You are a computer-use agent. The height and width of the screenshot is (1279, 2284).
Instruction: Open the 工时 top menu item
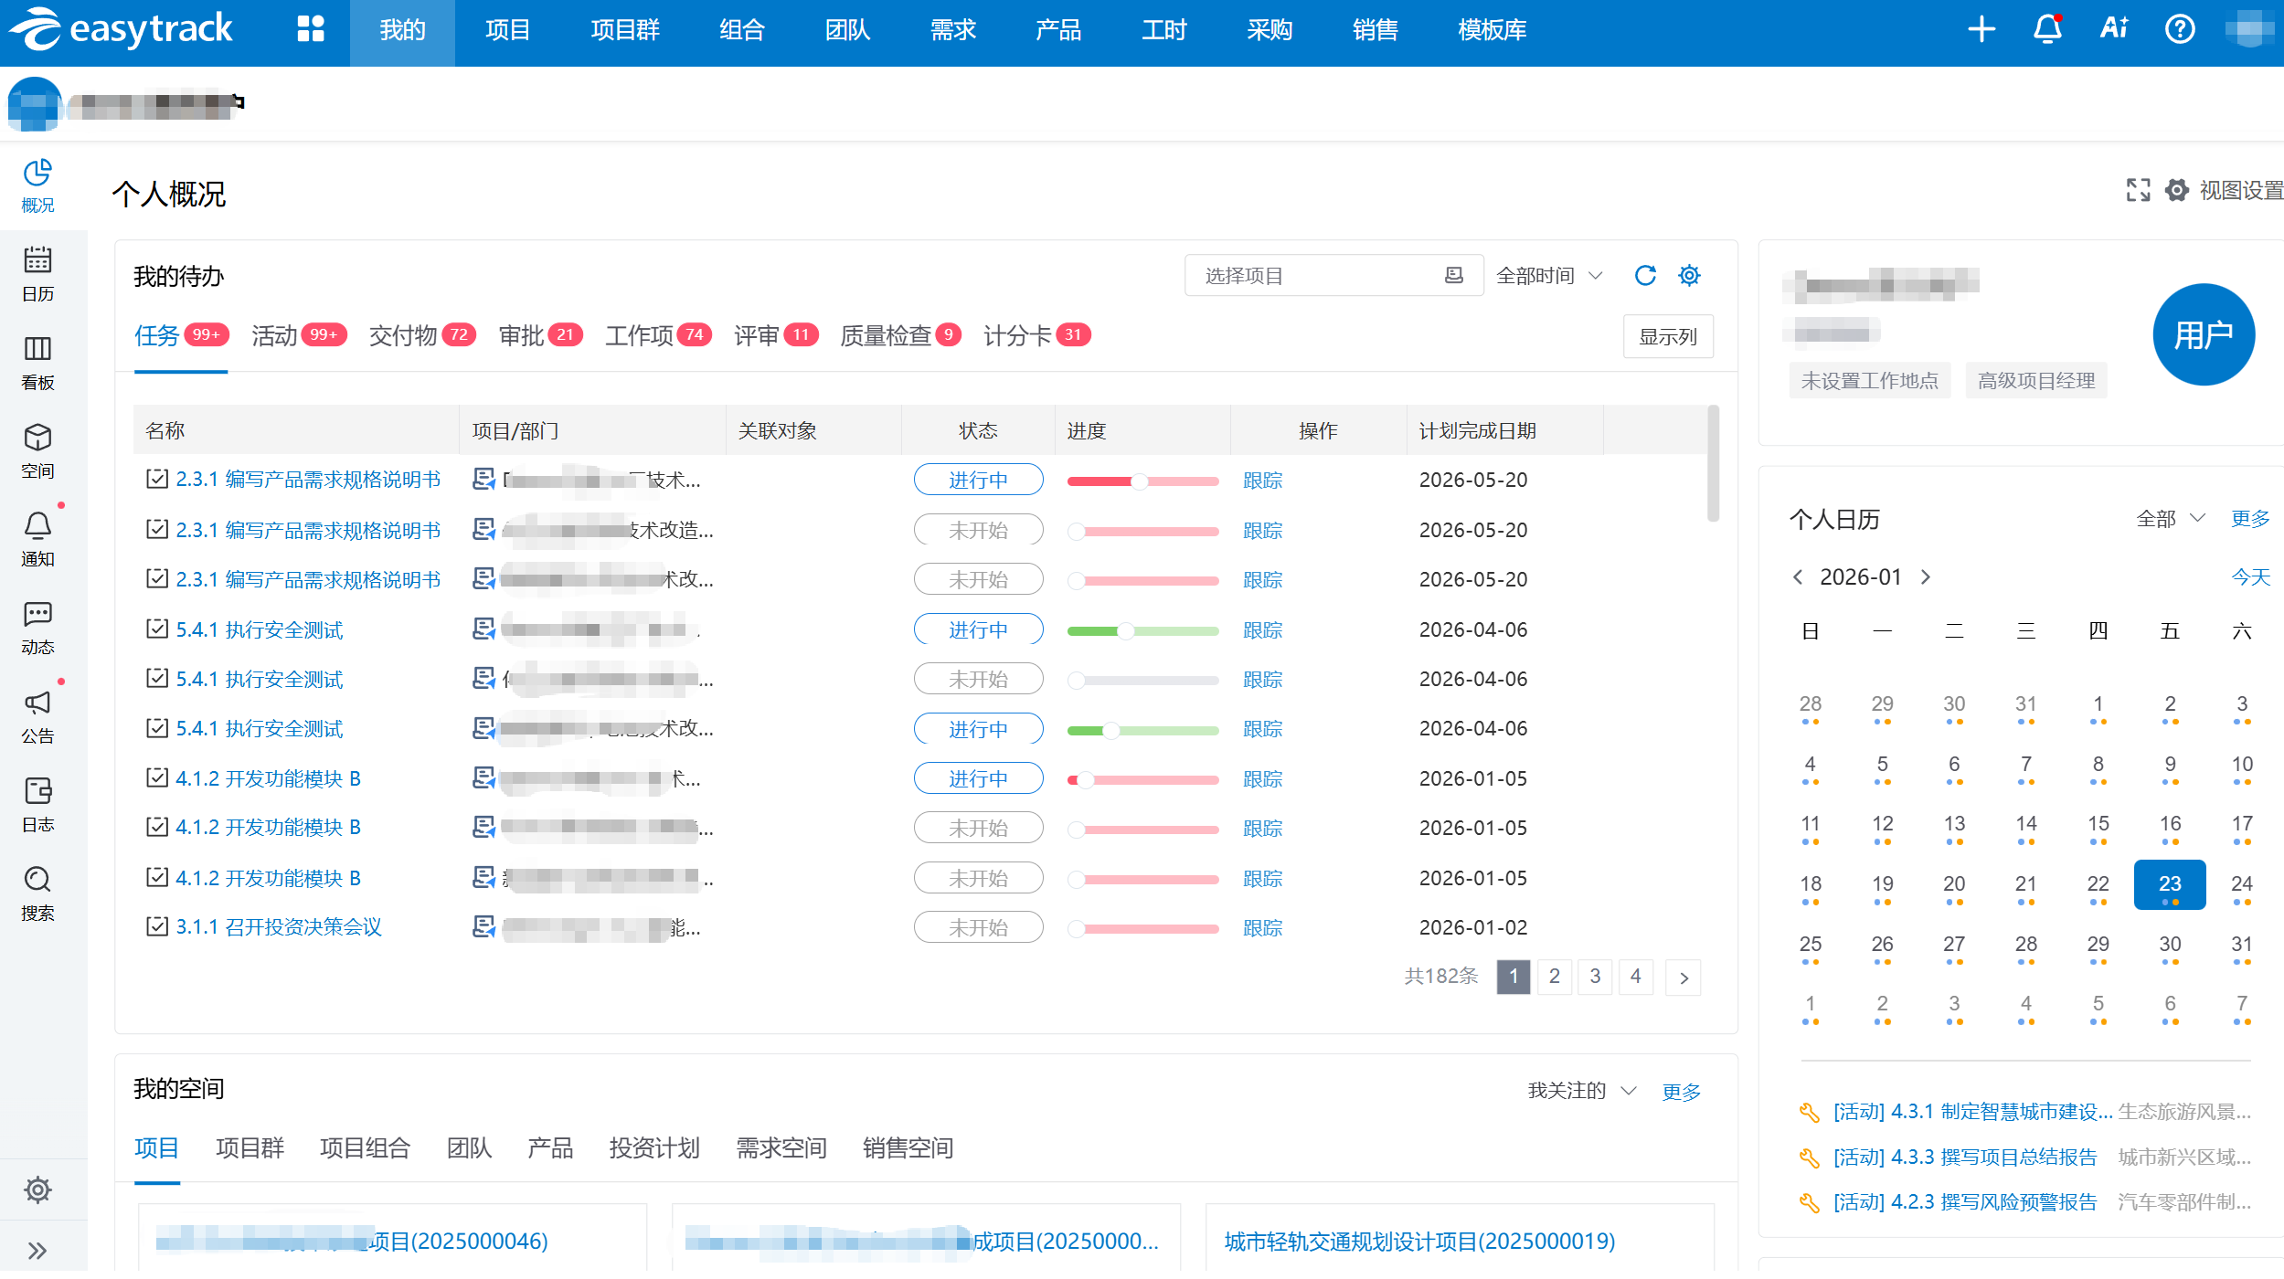(x=1163, y=30)
